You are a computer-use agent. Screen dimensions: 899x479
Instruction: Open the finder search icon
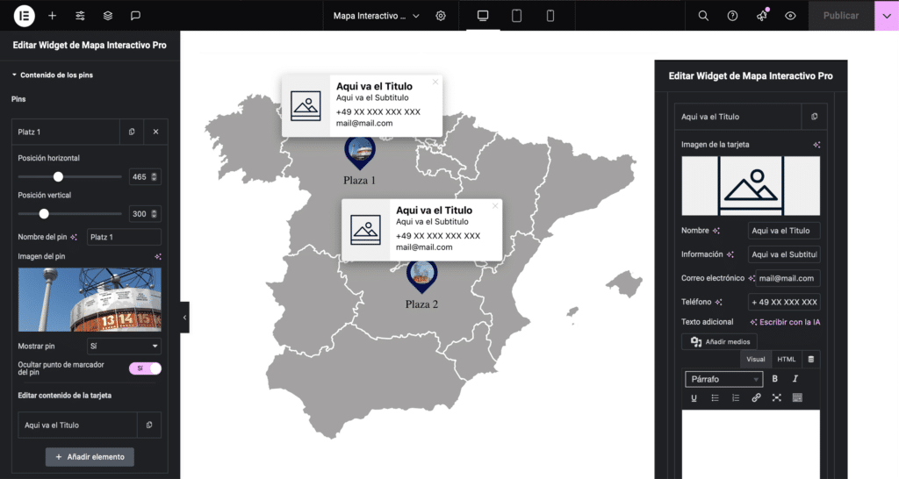point(703,16)
